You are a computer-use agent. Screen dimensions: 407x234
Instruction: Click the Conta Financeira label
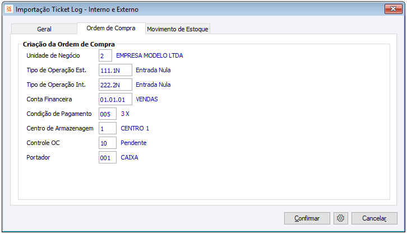49,99
